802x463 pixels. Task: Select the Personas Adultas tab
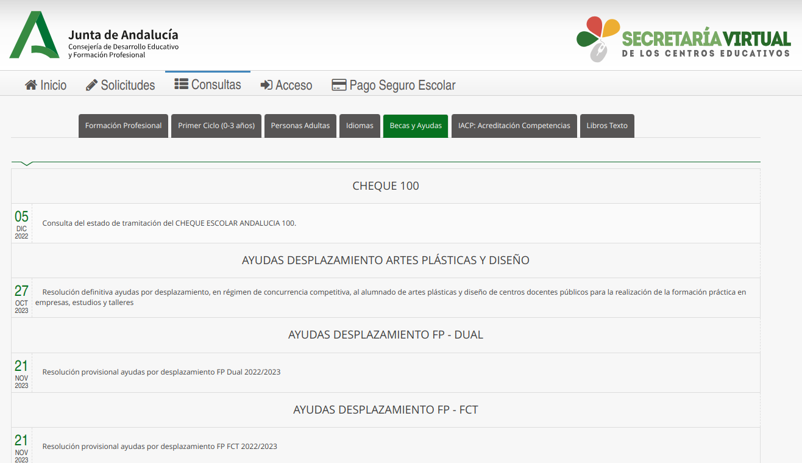click(x=300, y=126)
